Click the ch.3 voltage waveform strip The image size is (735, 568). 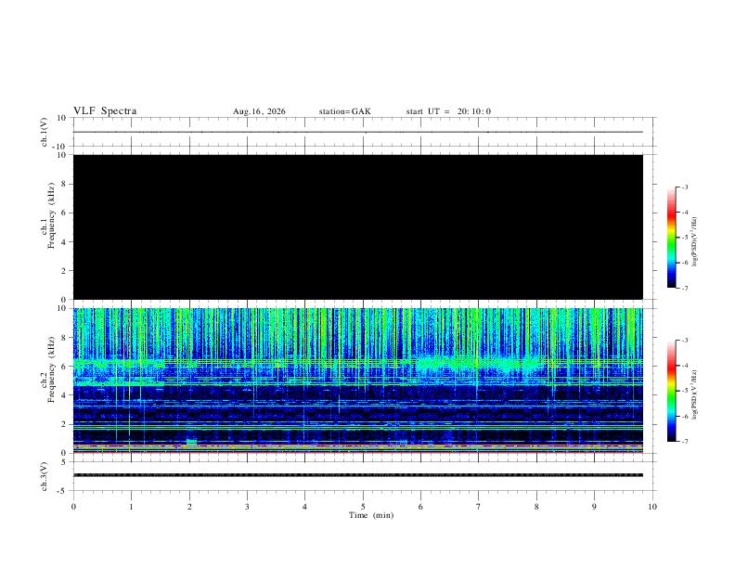[358, 476]
